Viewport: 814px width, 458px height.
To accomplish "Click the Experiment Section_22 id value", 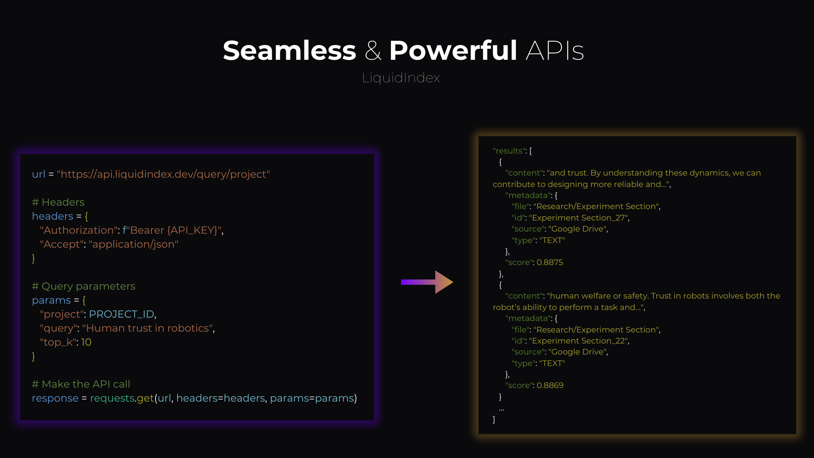I will point(579,341).
